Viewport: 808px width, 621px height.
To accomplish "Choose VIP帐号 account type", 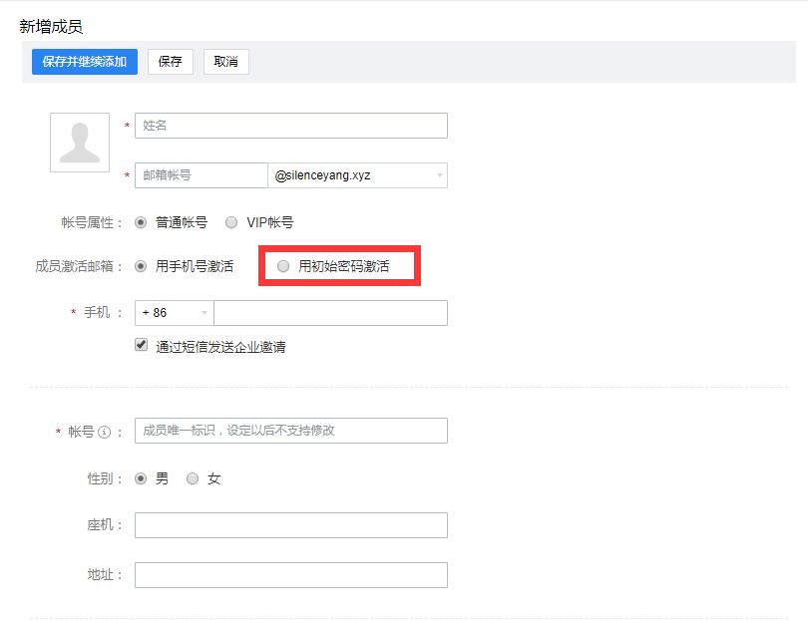I will [x=230, y=222].
